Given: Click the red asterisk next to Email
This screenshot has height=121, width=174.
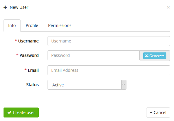Looking at the screenshot, I should coord(26,70).
